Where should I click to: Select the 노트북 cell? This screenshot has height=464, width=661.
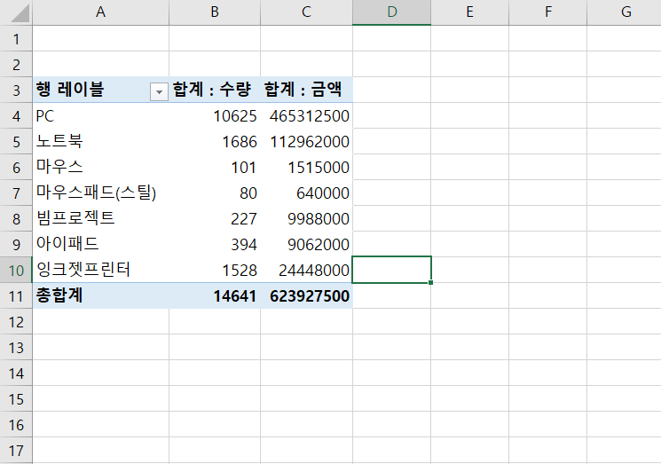(100, 142)
